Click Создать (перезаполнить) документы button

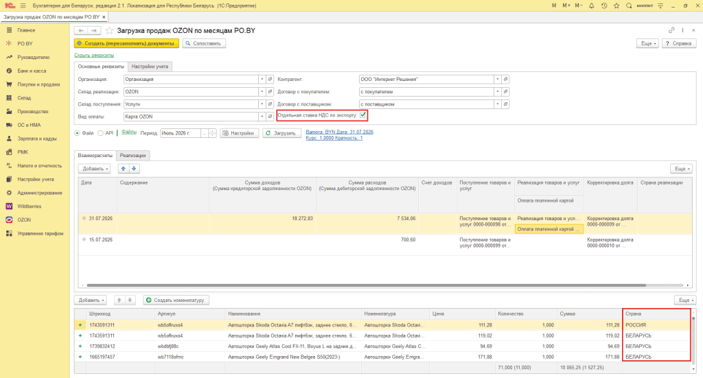[x=126, y=43]
